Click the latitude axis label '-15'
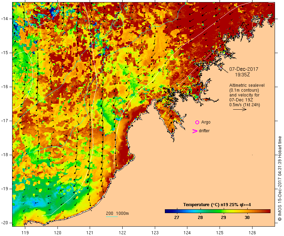This screenshot has width=284, height=236. coord(5,53)
